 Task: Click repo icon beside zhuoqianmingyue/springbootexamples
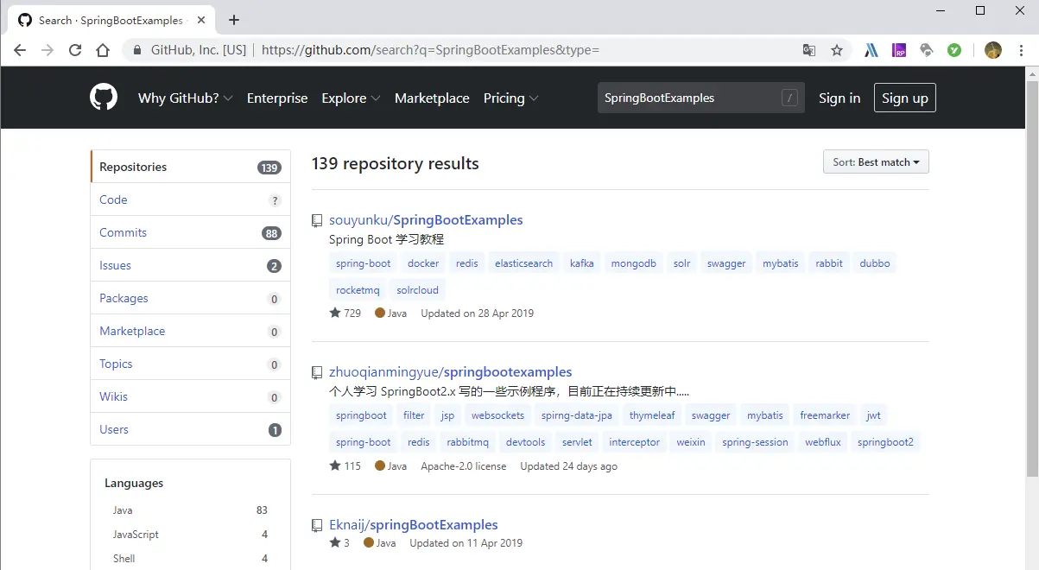[x=317, y=372]
